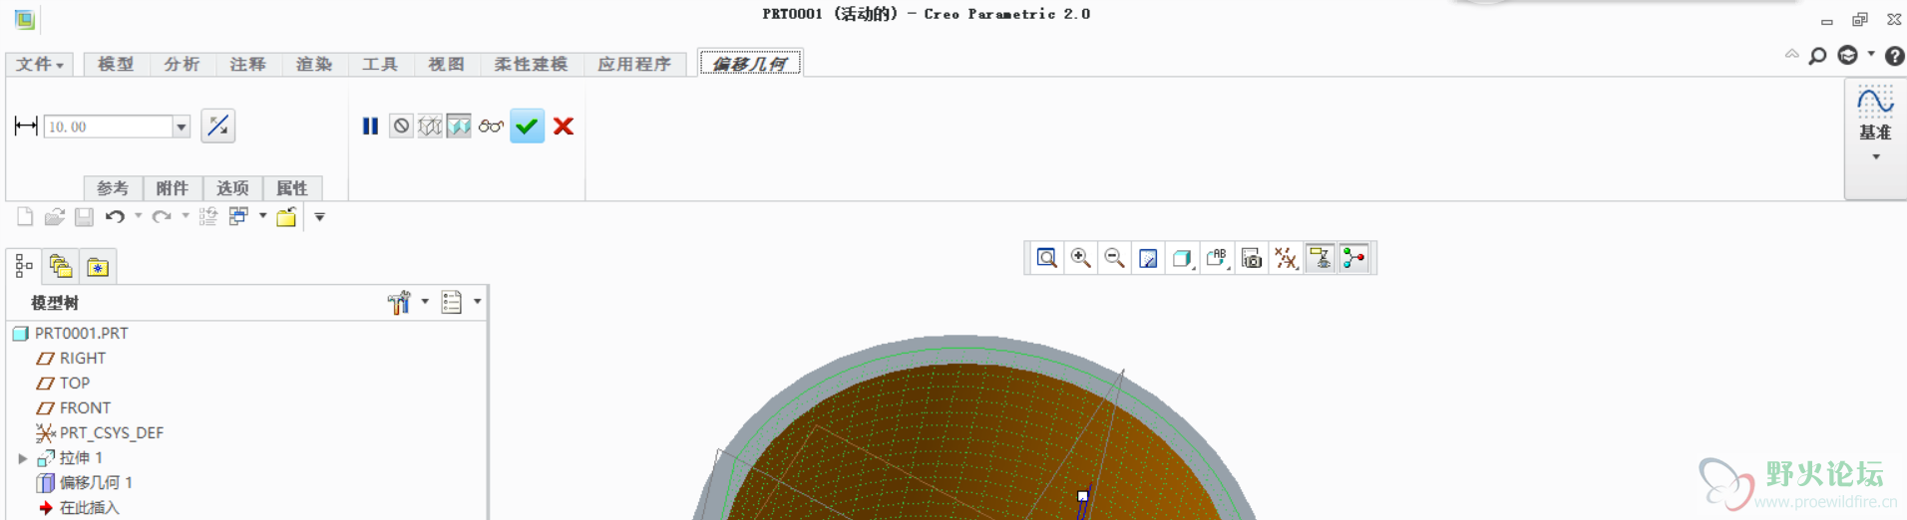Open the undo history dropdown
Viewport: 1907px width, 520px height.
point(138,215)
